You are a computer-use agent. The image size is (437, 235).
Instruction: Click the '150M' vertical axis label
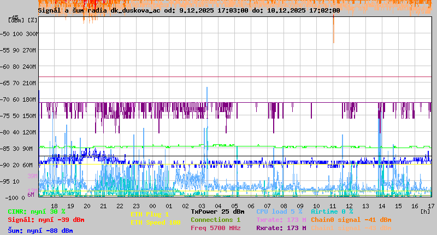[30, 116]
